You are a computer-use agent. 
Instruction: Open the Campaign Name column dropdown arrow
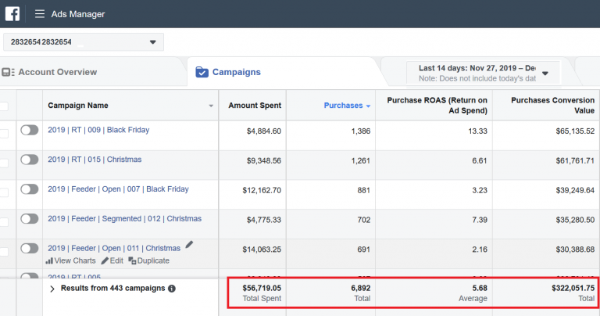click(211, 106)
